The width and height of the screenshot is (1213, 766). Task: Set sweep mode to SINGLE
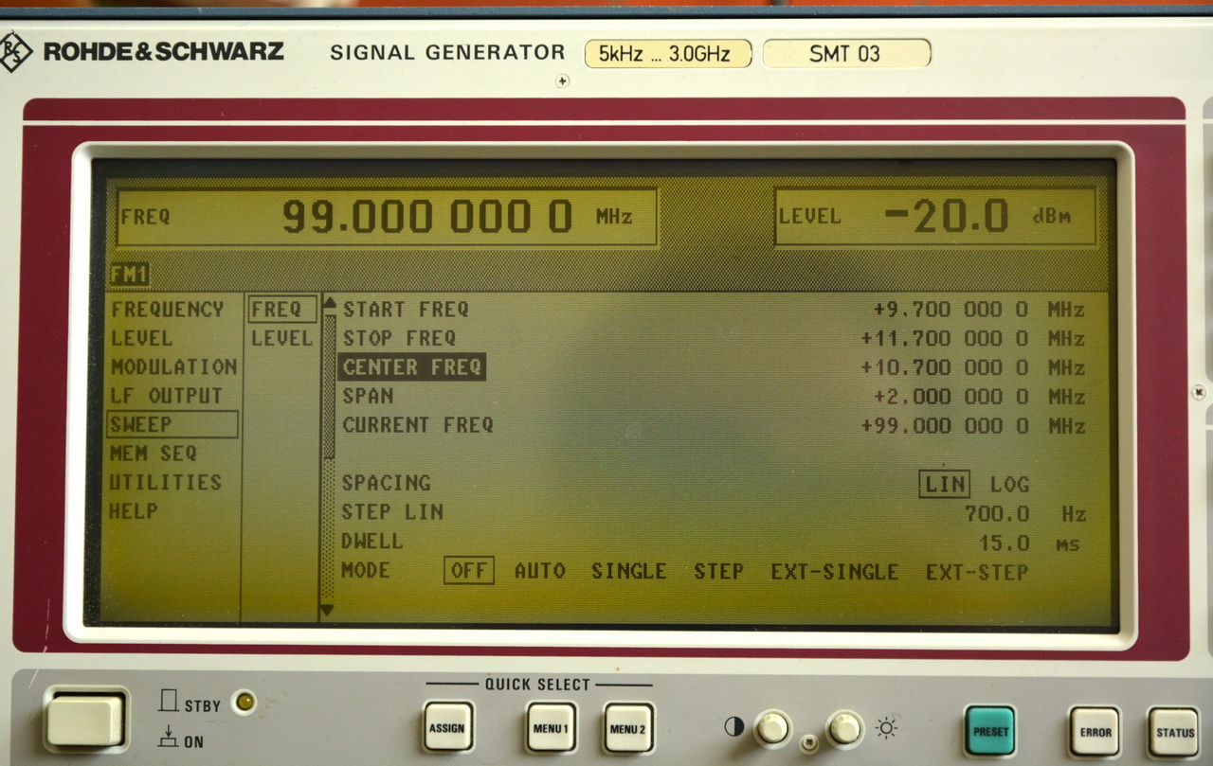(x=629, y=571)
